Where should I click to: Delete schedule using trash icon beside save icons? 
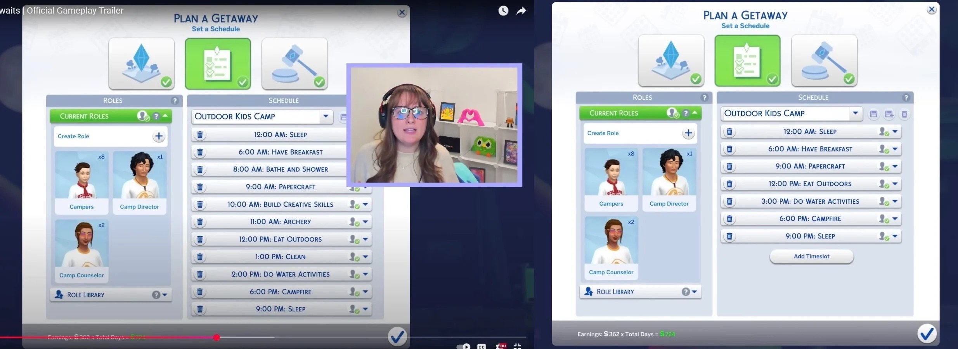coord(904,114)
